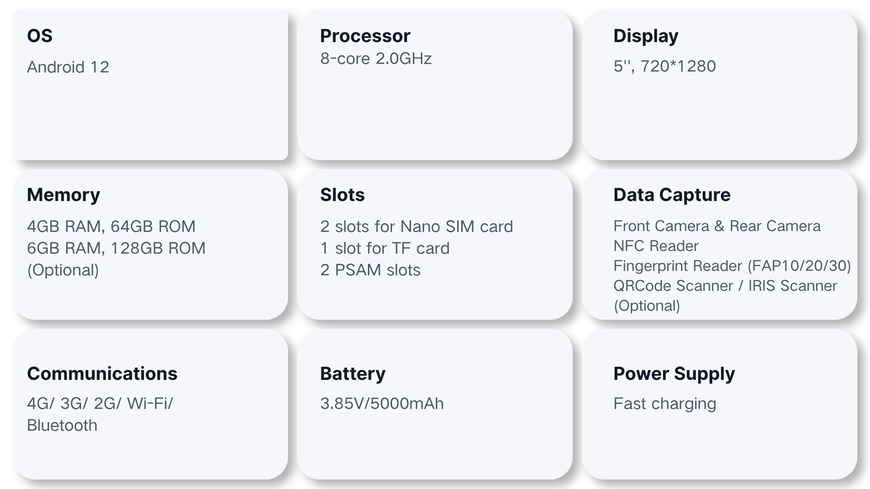This screenshot has height=489, width=870.
Task: Select the Android 12 text
Action: click(68, 67)
